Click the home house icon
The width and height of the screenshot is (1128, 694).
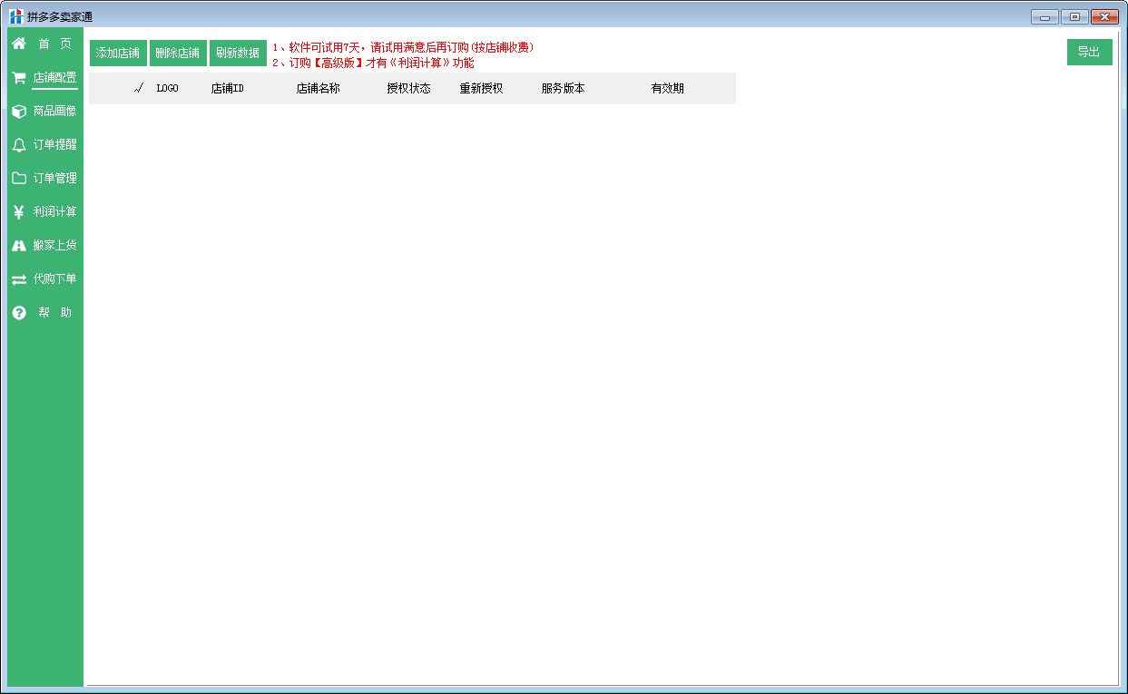(x=18, y=44)
